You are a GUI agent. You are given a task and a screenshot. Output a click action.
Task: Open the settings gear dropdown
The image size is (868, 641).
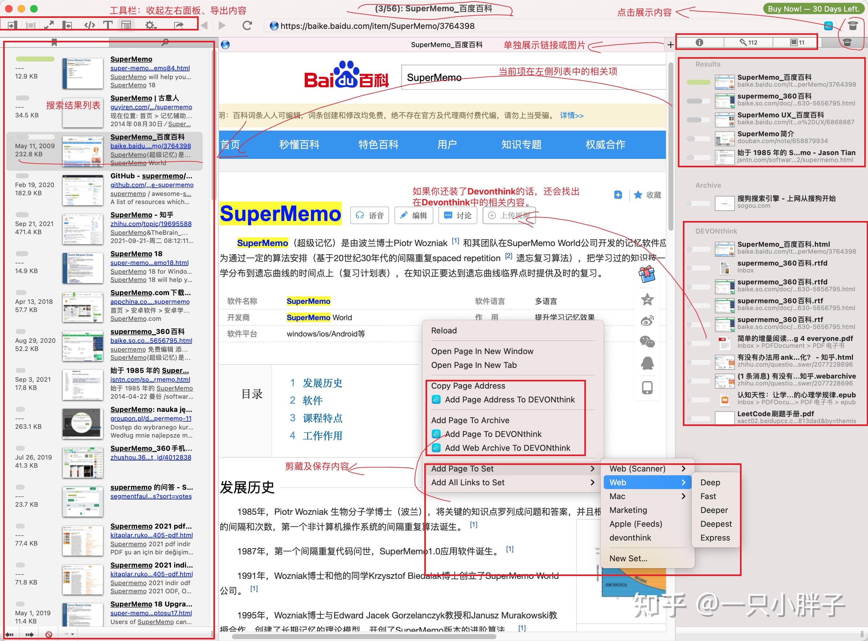point(151,25)
